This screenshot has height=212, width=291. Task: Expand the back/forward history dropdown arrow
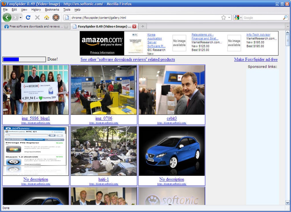click(21, 18)
